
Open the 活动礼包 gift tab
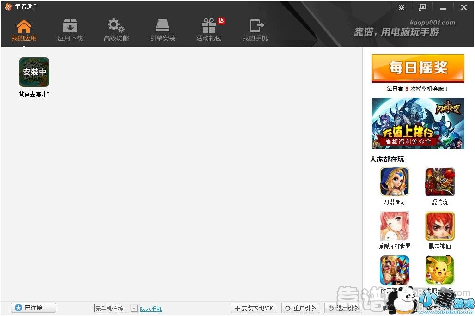pyautogui.click(x=209, y=30)
